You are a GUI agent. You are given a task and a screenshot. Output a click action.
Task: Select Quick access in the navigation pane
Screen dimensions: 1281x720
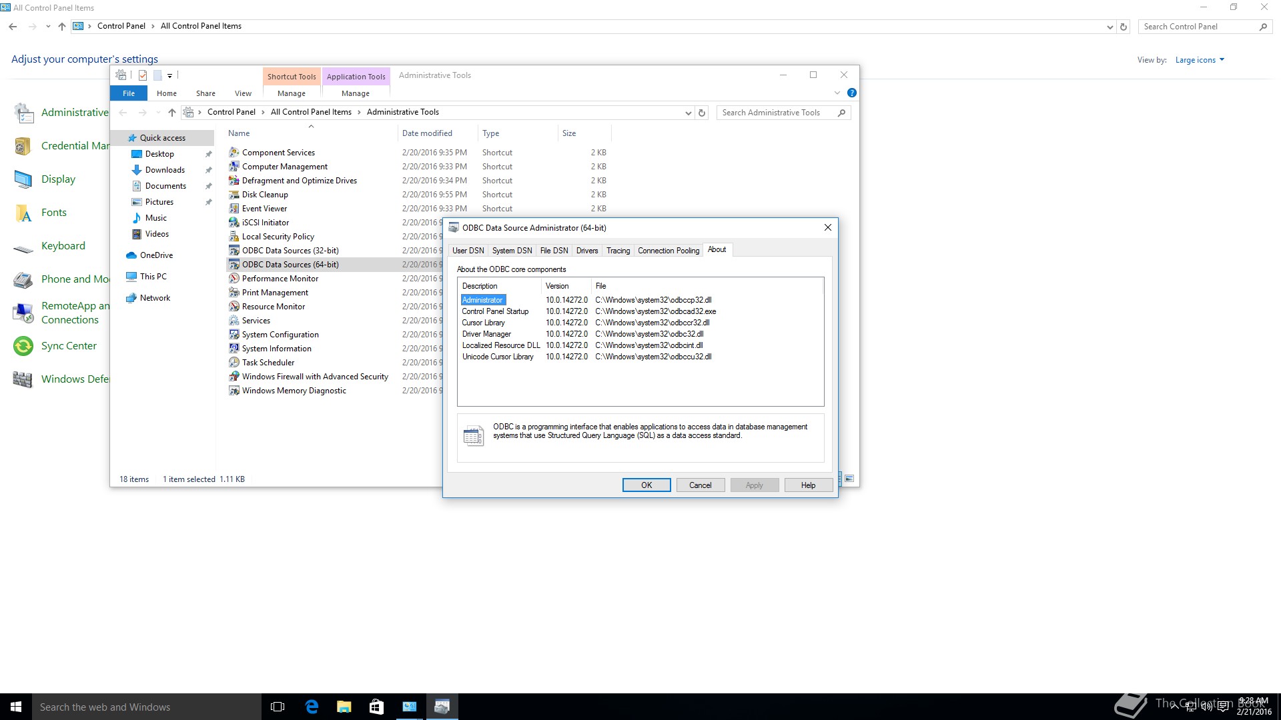(x=162, y=138)
